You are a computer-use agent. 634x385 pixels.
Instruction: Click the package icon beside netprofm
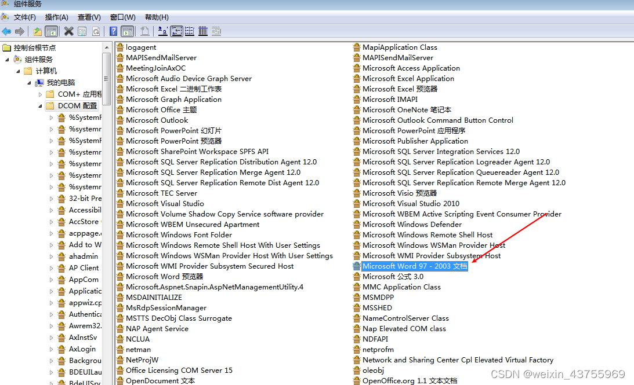(x=356, y=350)
